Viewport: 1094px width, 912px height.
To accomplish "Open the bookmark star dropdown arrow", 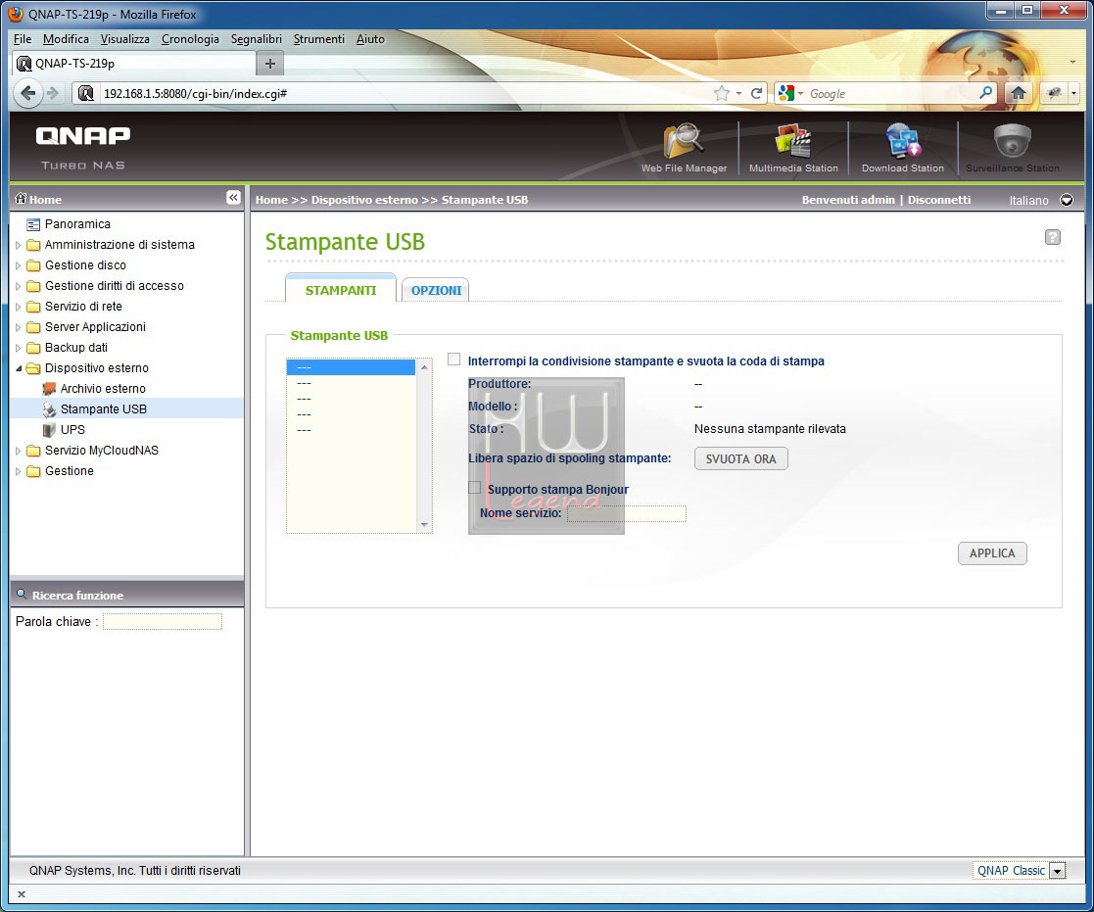I will 738,93.
